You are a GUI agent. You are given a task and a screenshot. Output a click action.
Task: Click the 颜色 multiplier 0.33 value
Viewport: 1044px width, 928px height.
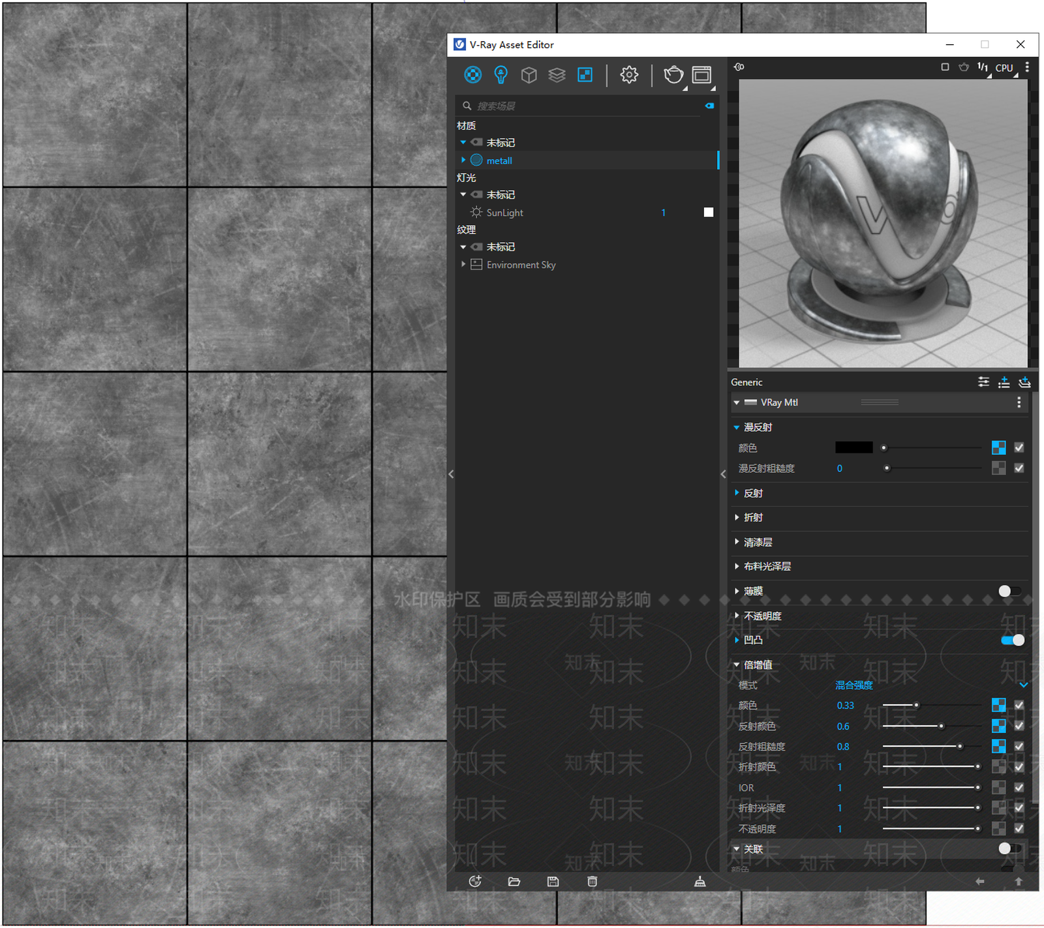coord(846,706)
